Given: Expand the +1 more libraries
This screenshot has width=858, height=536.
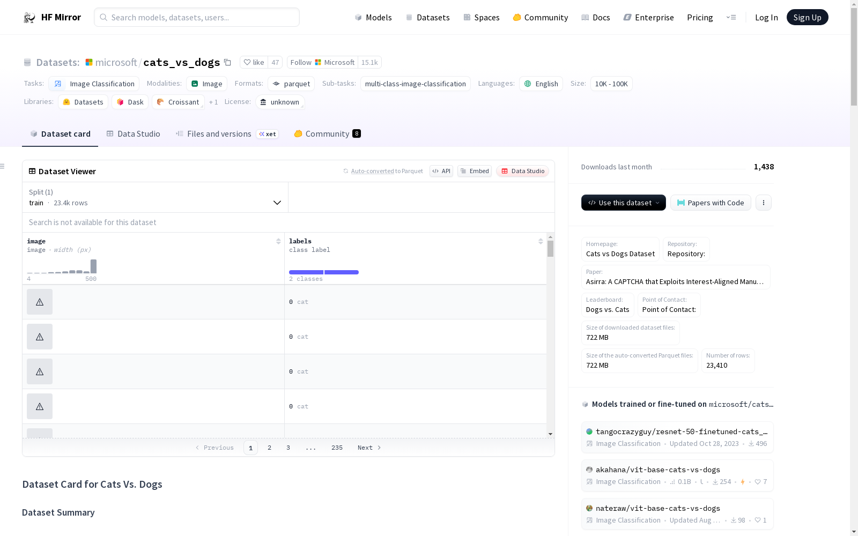Looking at the screenshot, I should pos(213,102).
